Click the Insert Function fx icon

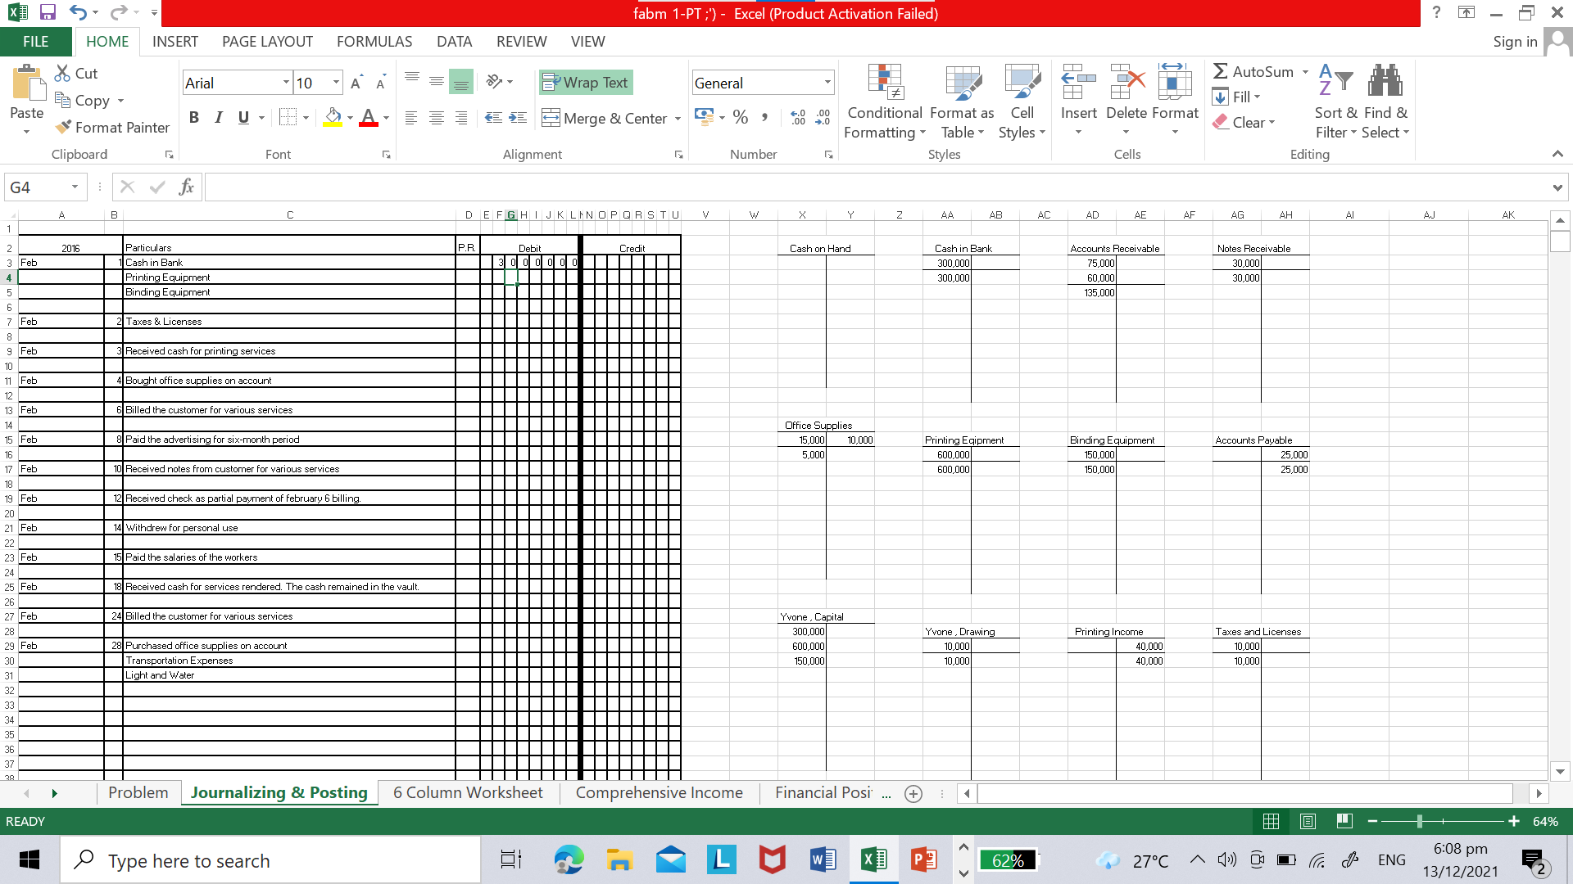186,187
